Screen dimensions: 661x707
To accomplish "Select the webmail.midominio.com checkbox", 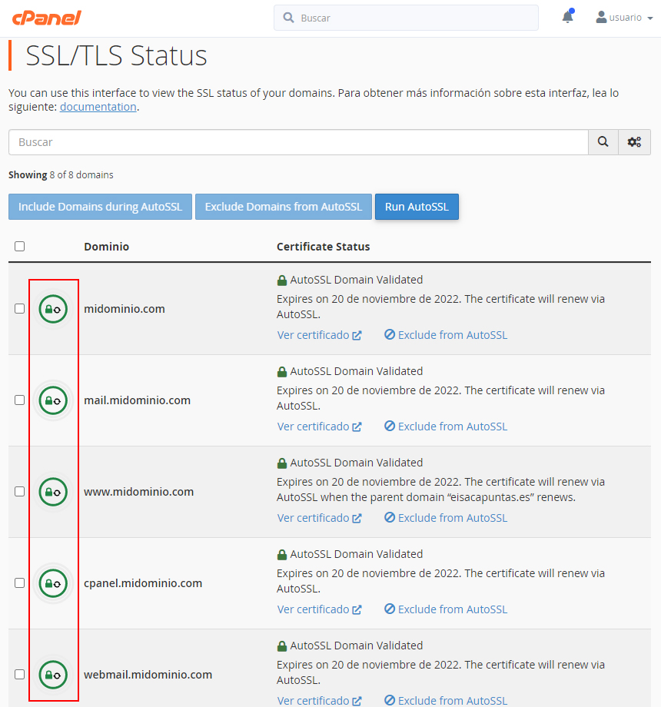I will point(20,675).
